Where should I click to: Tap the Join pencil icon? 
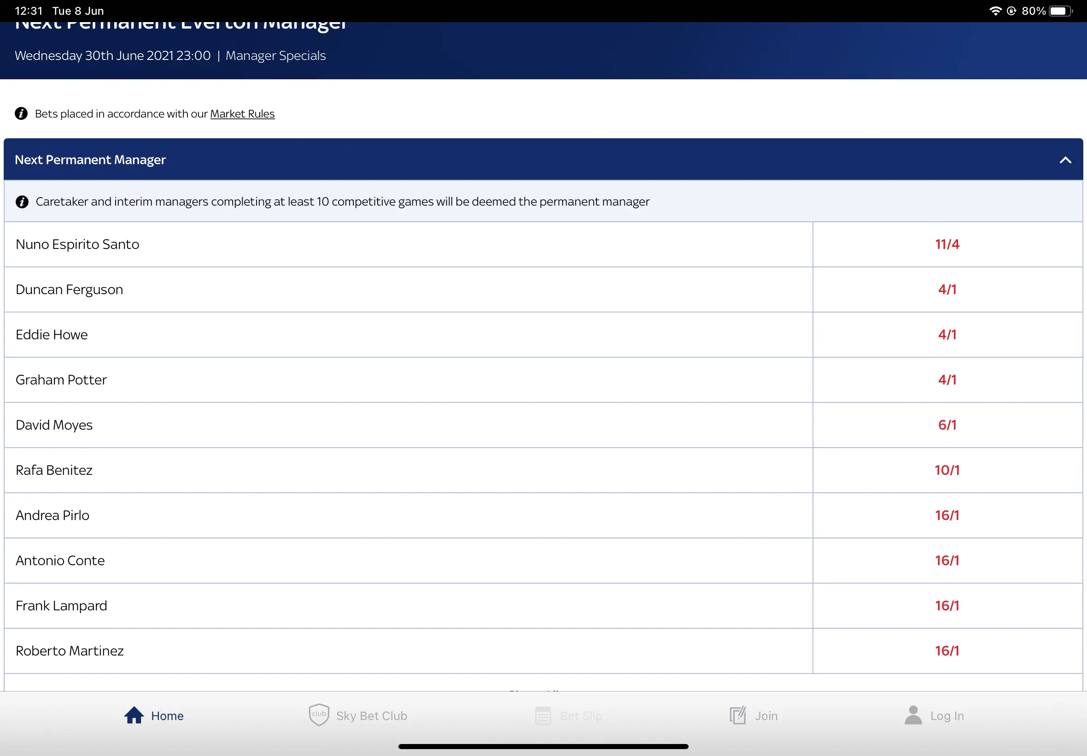(738, 715)
